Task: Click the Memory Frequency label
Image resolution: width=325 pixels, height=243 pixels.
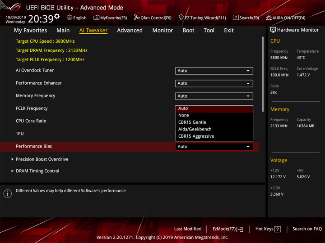Action: [x=36, y=96]
